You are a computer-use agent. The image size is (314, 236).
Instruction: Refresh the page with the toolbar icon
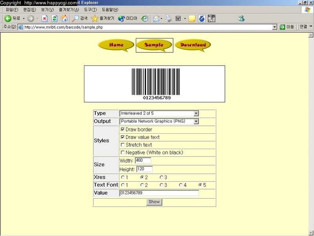coord(54,18)
